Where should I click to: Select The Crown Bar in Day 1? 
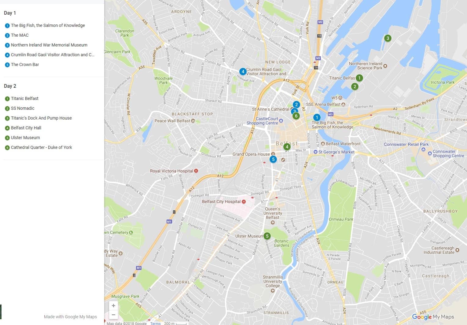[x=25, y=65]
